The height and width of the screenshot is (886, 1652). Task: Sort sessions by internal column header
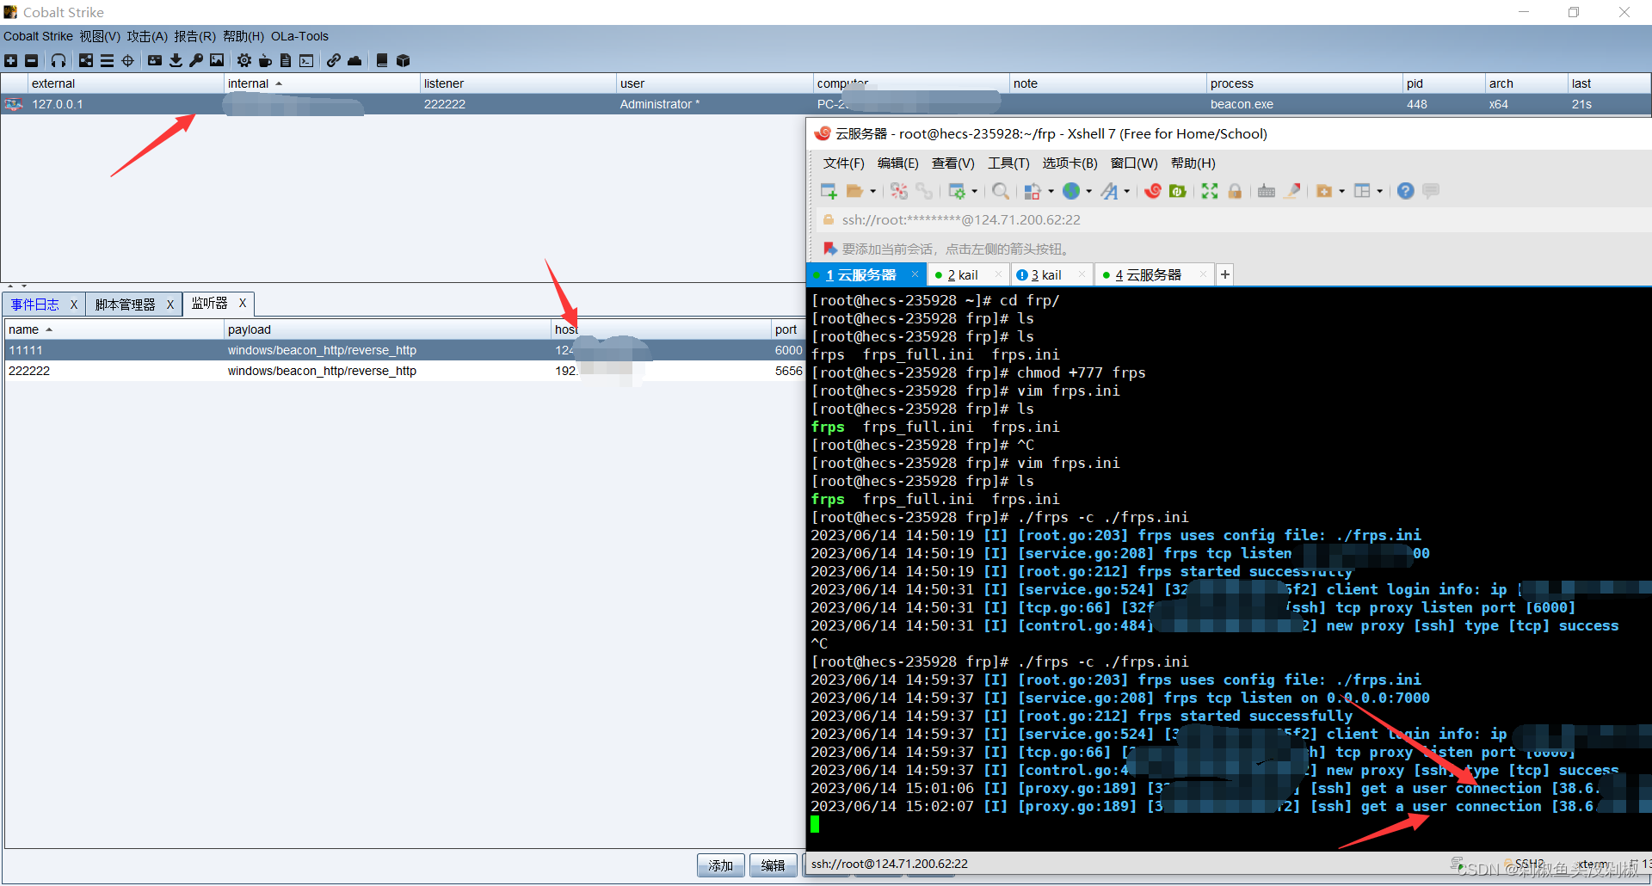click(x=322, y=83)
